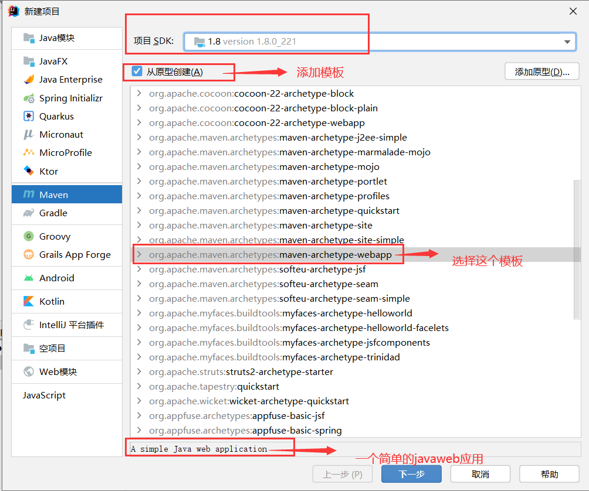
Task: Click the 帮助 button
Action: [x=549, y=474]
